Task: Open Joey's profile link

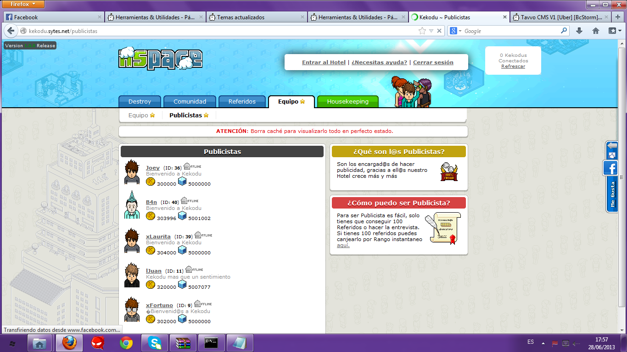Action: pos(153,168)
